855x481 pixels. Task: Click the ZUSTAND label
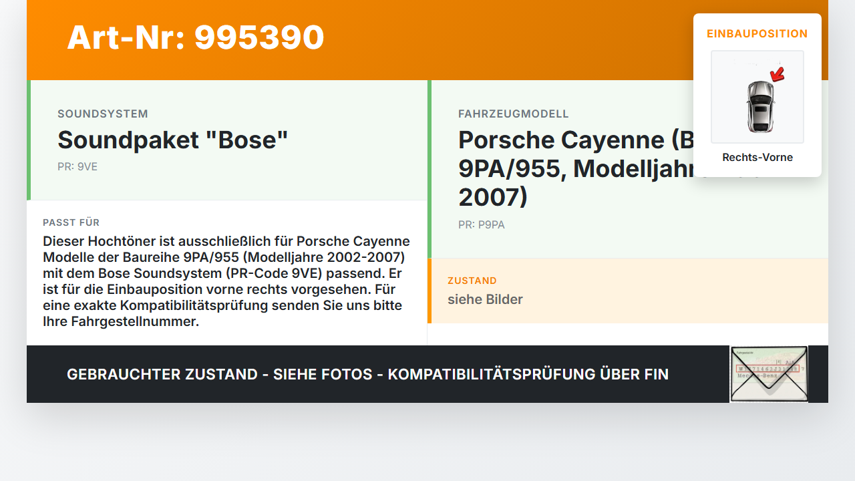(472, 281)
